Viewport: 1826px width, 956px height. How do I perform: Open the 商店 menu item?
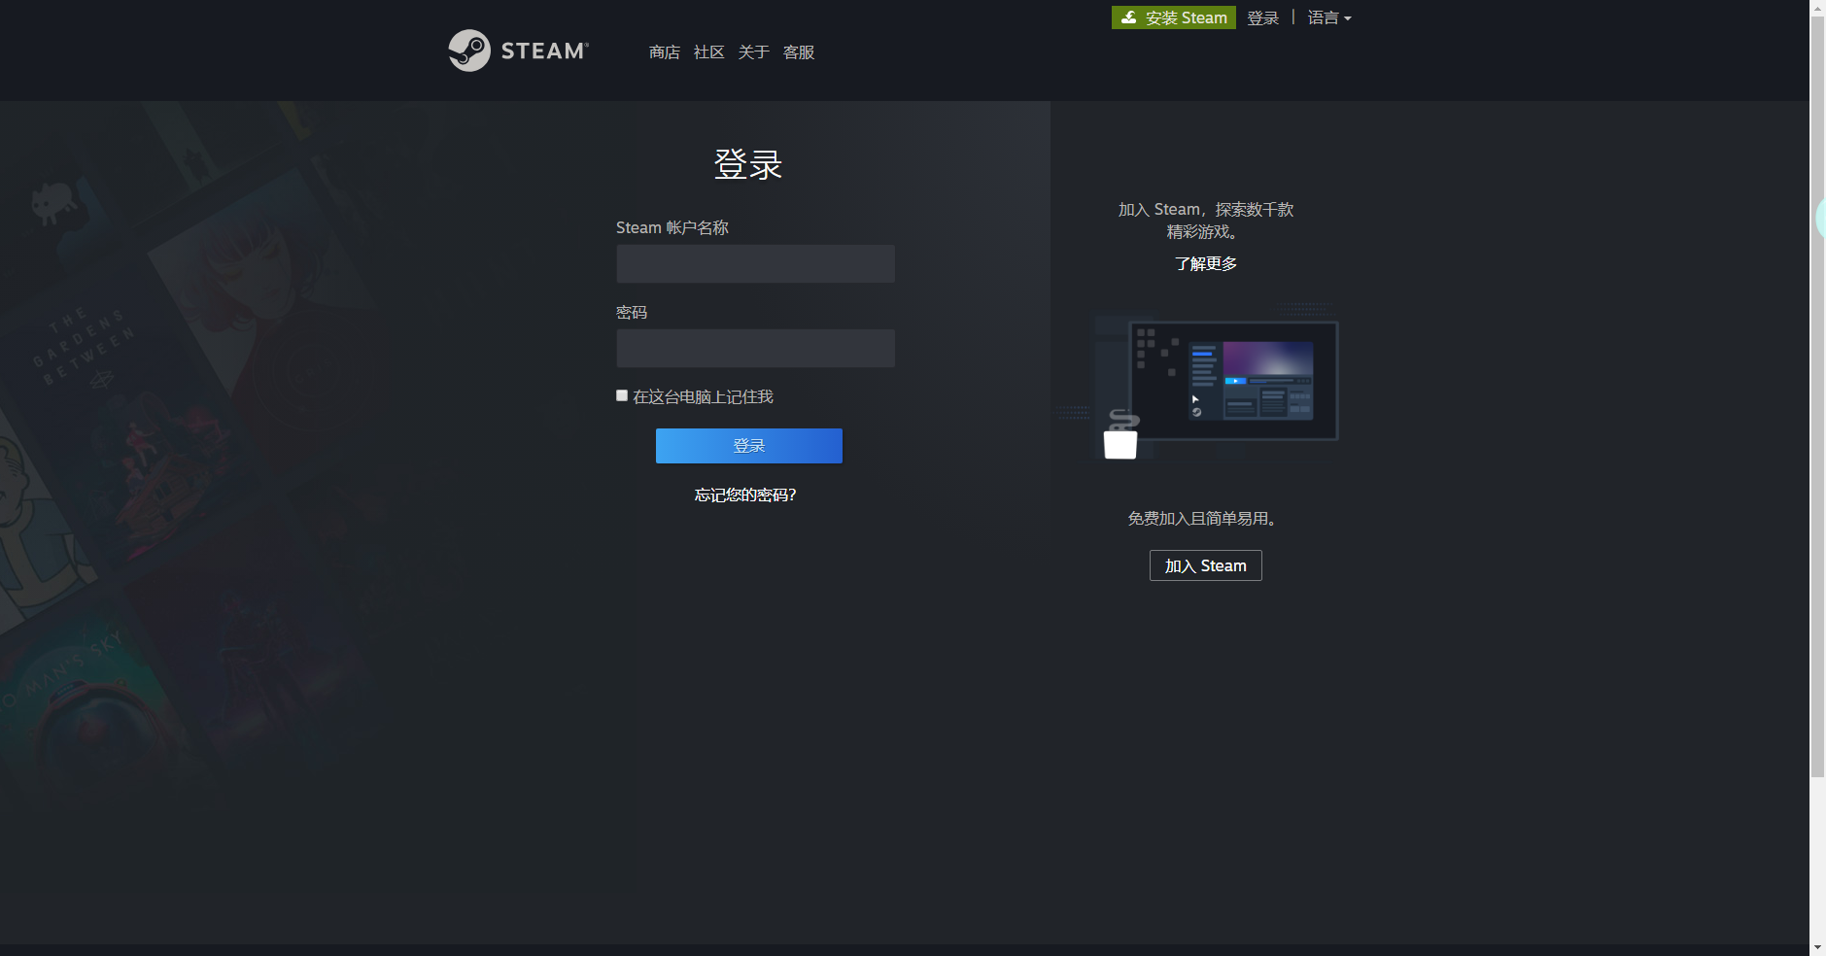pos(663,51)
